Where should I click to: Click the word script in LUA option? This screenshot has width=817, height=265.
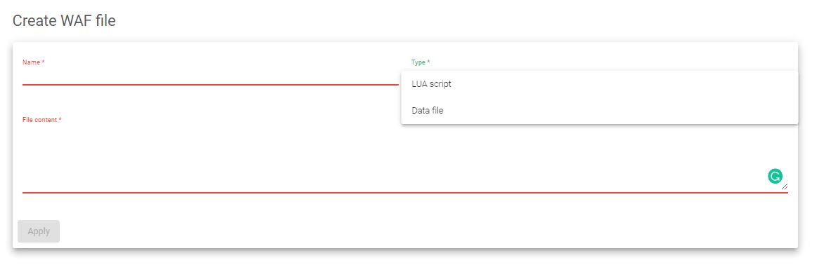(440, 83)
